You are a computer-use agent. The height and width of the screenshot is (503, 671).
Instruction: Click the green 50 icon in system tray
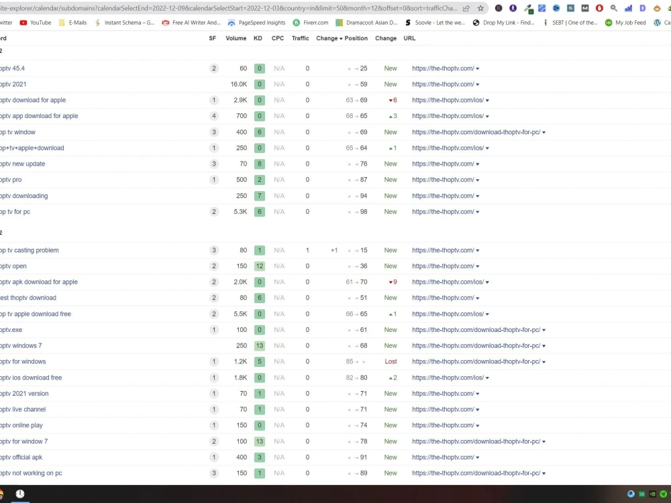pyautogui.click(x=641, y=494)
